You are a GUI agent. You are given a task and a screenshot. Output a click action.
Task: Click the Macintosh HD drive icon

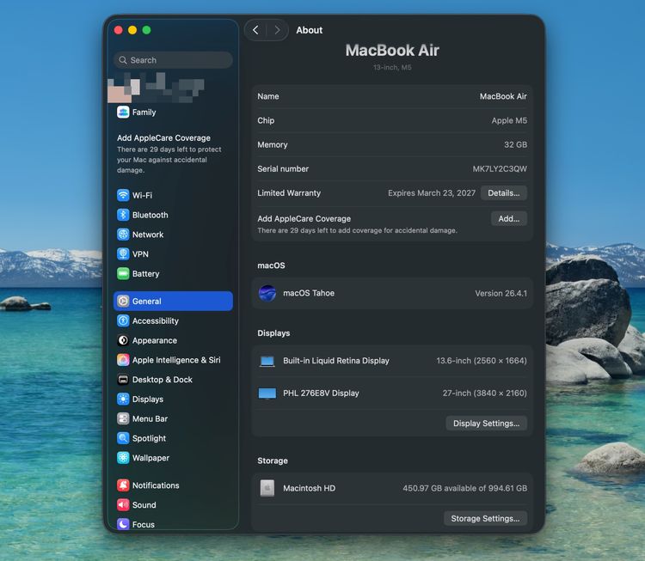coord(267,488)
